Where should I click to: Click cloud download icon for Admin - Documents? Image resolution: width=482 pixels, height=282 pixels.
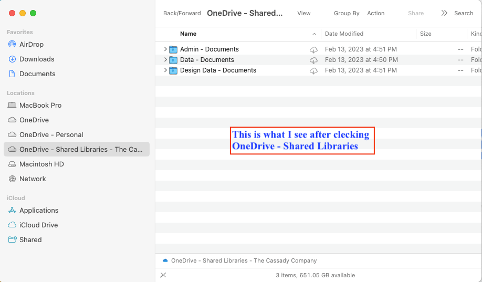point(313,49)
